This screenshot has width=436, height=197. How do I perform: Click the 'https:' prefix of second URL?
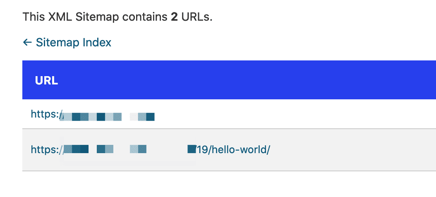coord(45,149)
